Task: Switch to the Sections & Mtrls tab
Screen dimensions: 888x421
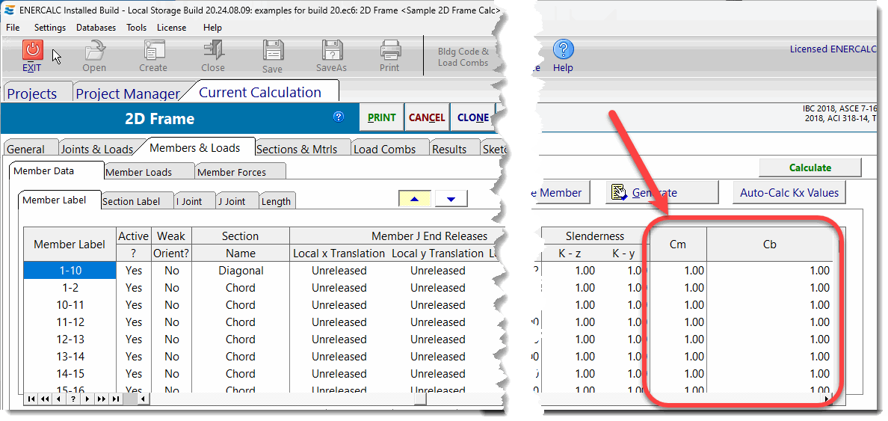Action: 302,149
